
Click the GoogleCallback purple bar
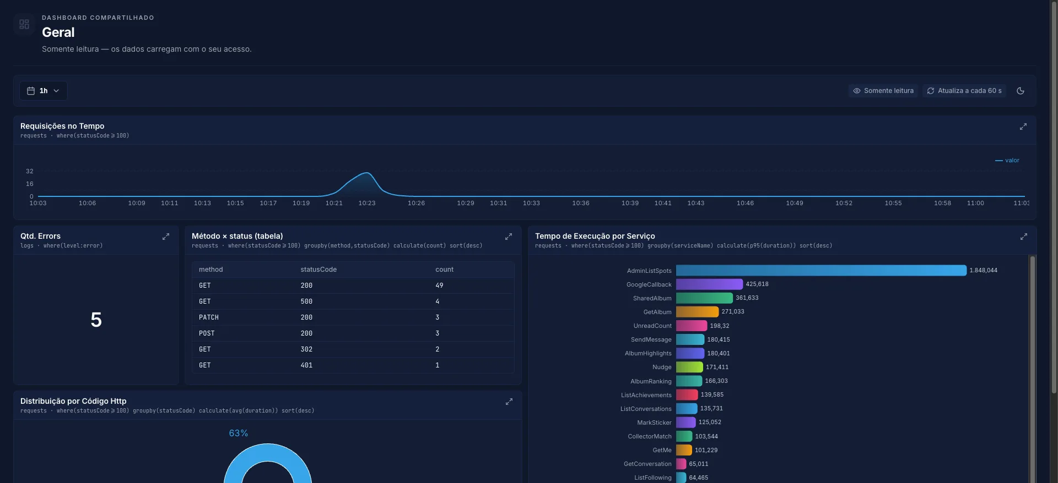[x=709, y=284]
